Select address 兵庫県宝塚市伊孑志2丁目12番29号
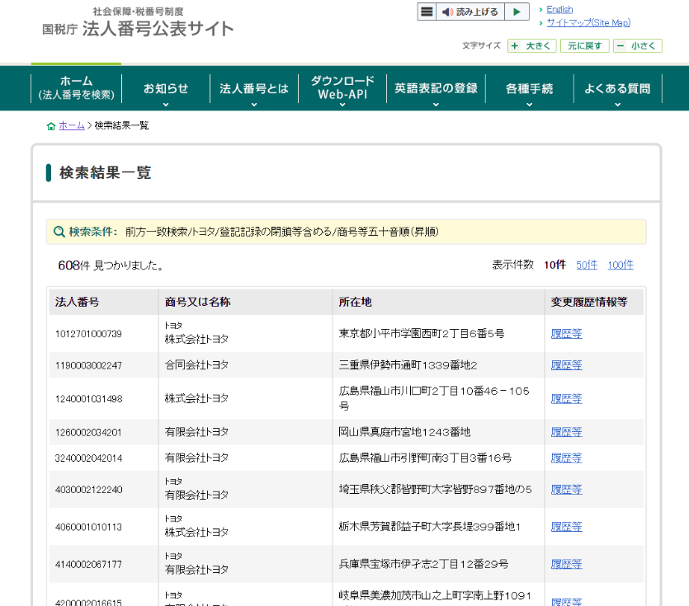The image size is (689, 606). 423,564
